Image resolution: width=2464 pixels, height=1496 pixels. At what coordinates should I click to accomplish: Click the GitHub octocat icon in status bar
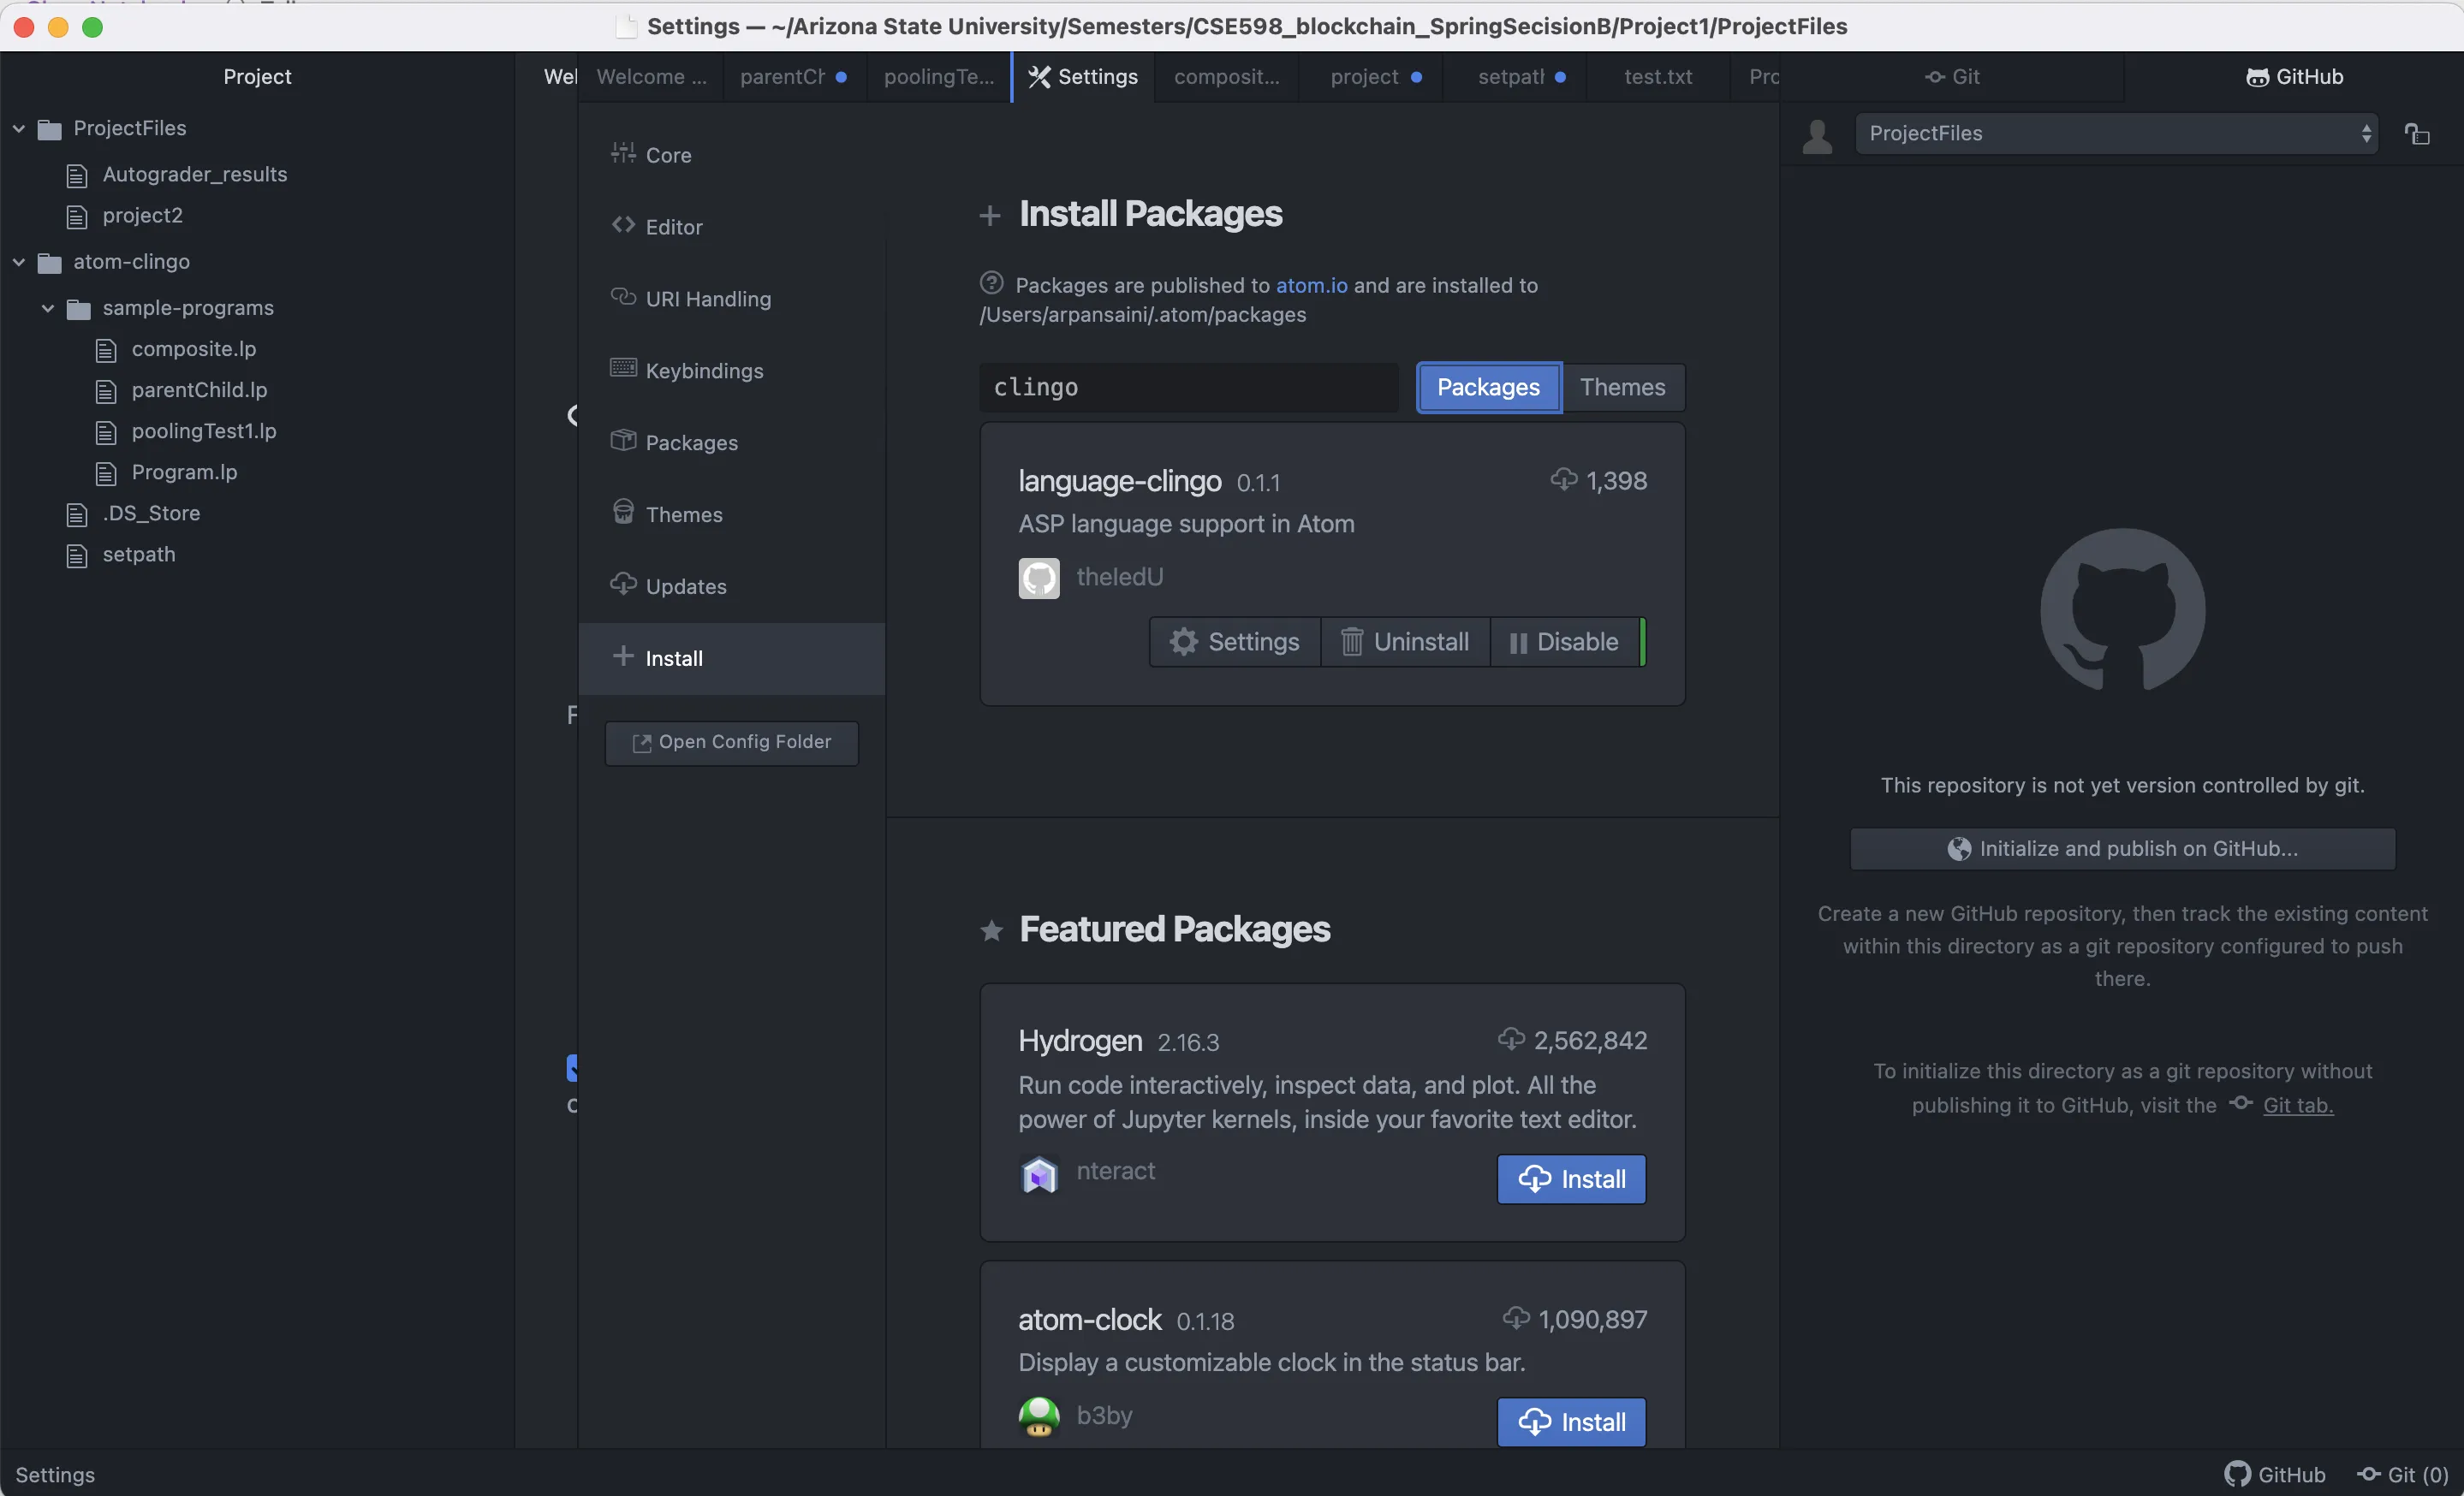(x=2236, y=1474)
